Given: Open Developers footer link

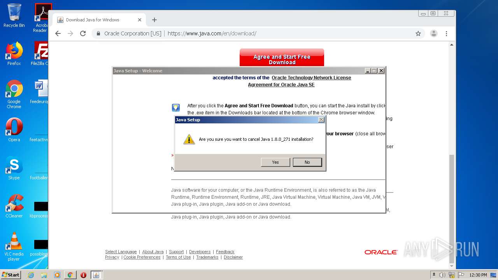Looking at the screenshot, I should pos(200,252).
